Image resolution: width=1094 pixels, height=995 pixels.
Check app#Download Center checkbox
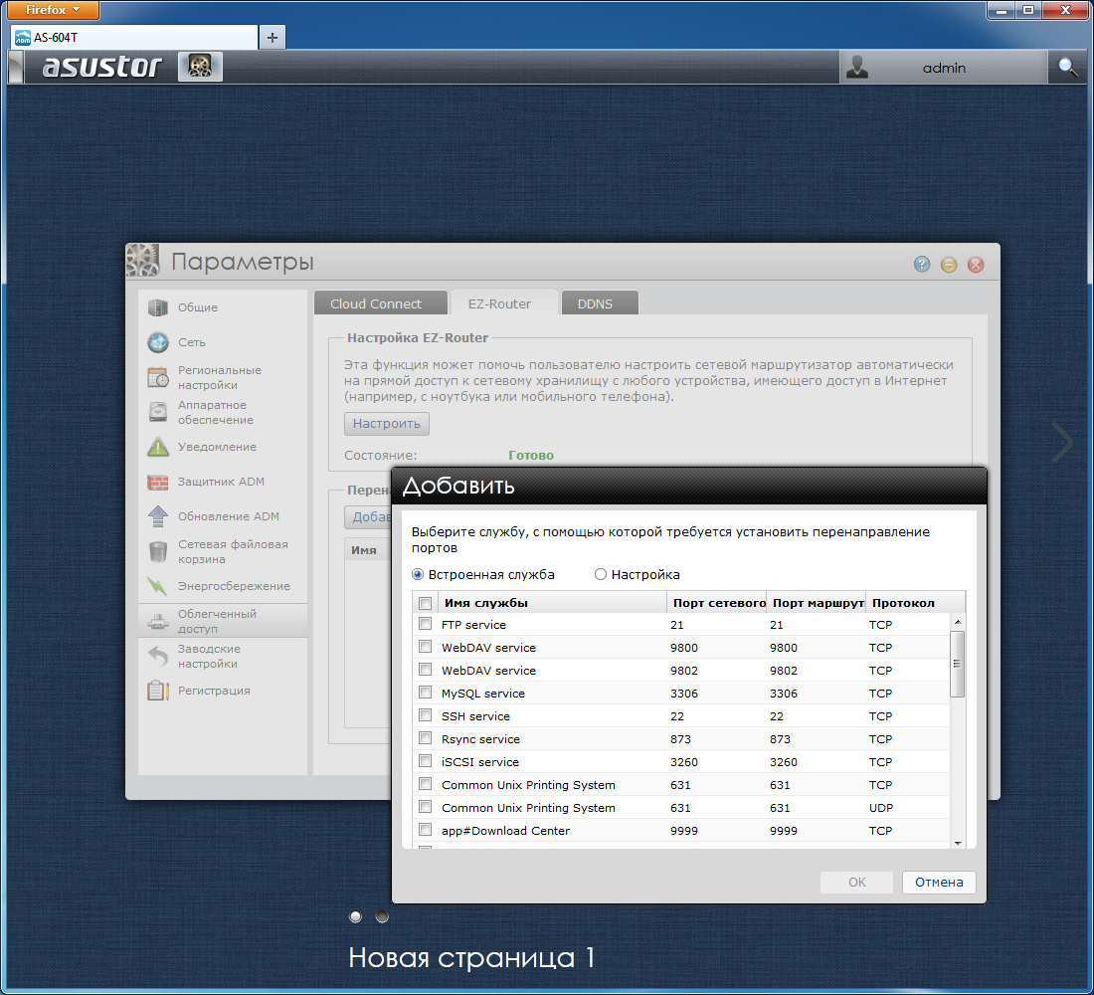point(425,830)
